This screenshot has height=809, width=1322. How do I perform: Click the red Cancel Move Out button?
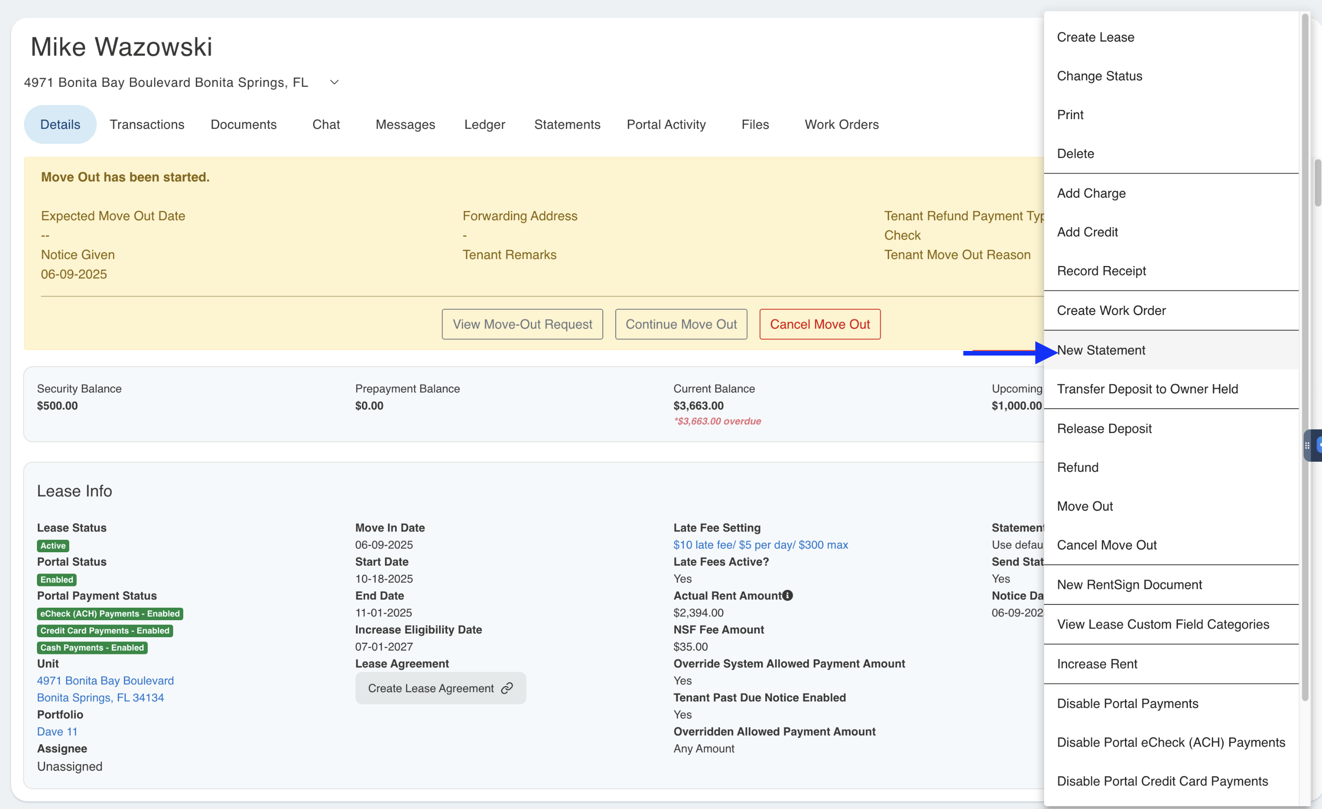pos(819,324)
